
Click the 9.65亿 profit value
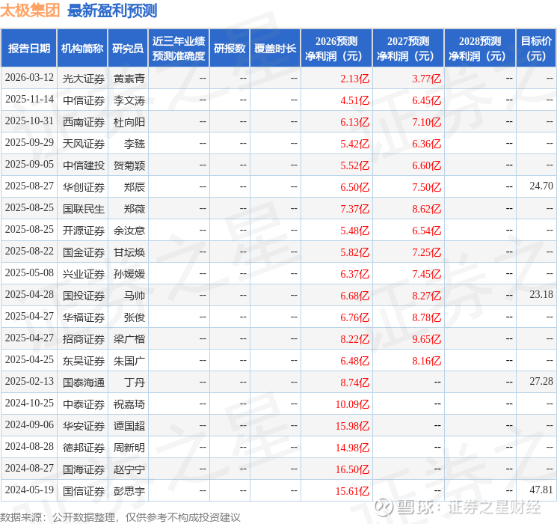(426, 339)
